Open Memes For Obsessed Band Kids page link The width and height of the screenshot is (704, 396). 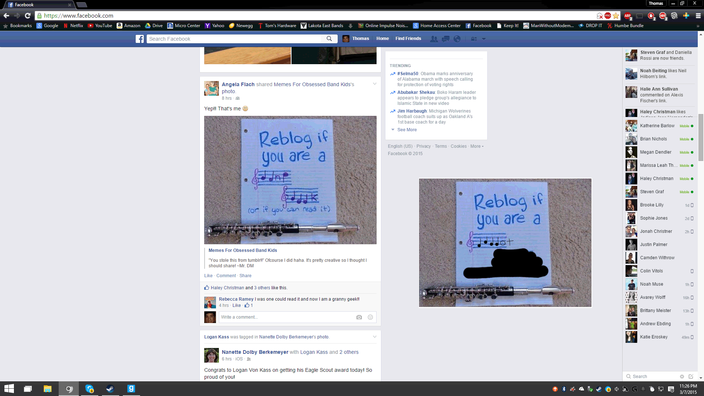click(243, 250)
